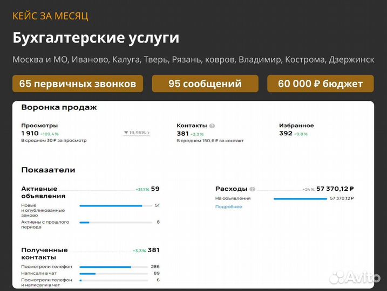Click the count 89 for Написали в чат
This screenshot has width=387, height=291.
coord(157,273)
